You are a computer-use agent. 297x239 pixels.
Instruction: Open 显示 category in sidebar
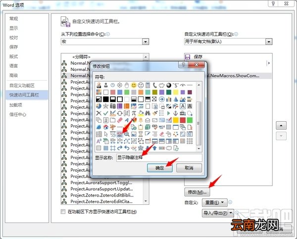click(14, 28)
